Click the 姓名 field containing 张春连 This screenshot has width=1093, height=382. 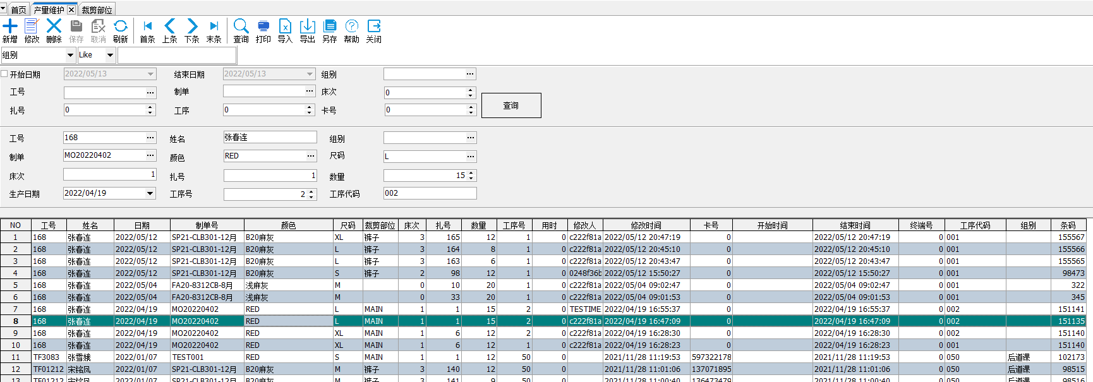click(270, 137)
